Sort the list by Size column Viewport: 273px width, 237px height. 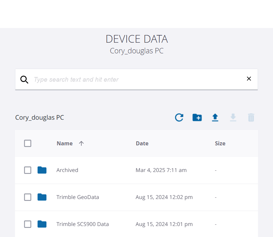click(220, 143)
